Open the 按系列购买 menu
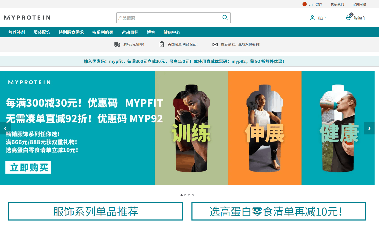379x233 pixels. (x=103, y=32)
